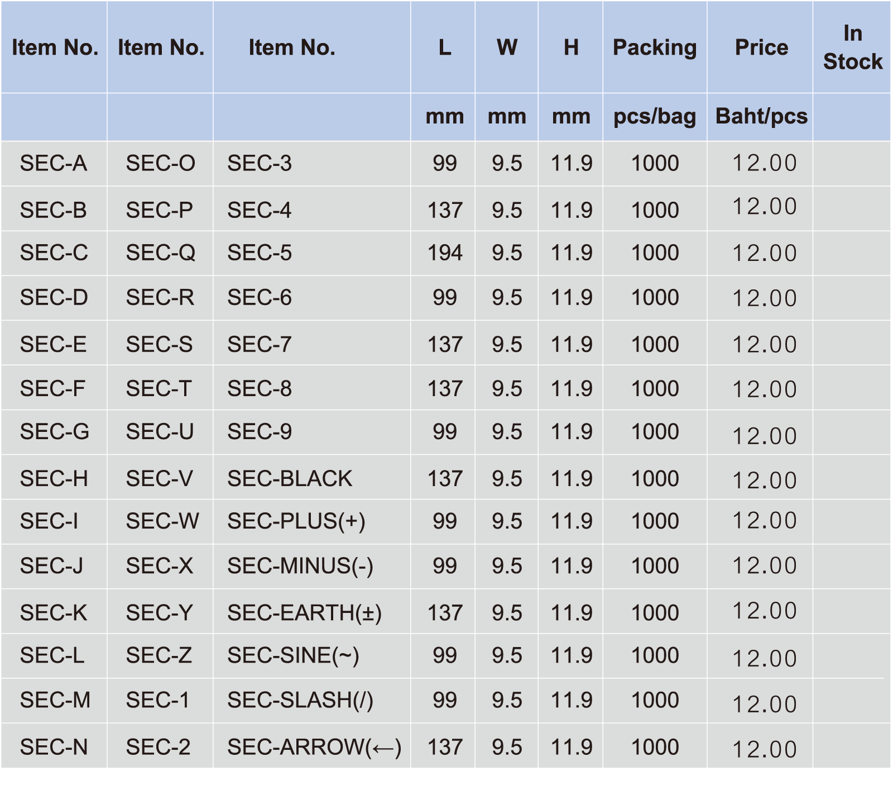Select the SEC-Z item cell

point(159,655)
